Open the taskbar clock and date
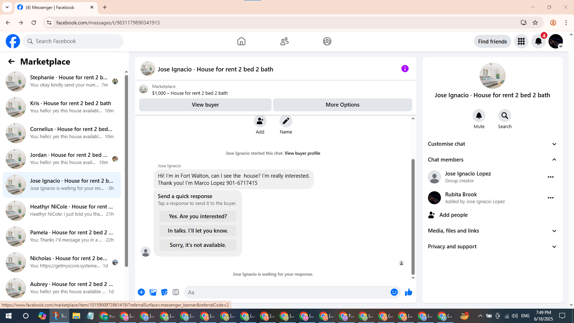 tap(544, 316)
